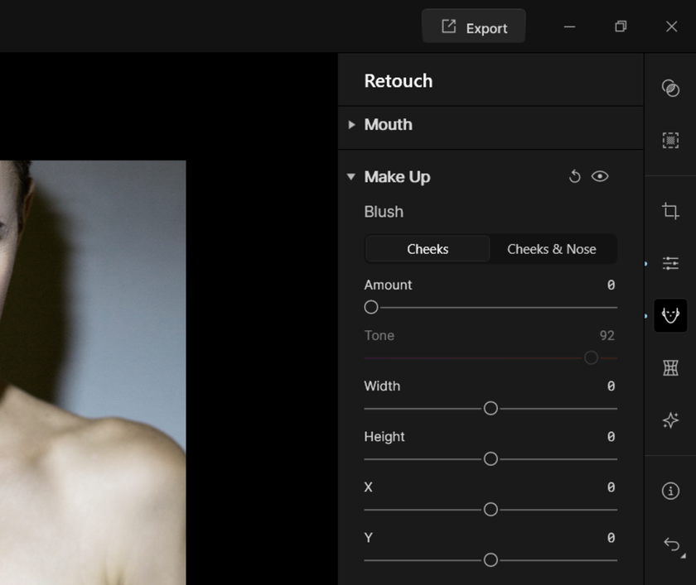Screen dimensions: 696x585
Task: Show the Info panel icon
Action: (x=670, y=491)
